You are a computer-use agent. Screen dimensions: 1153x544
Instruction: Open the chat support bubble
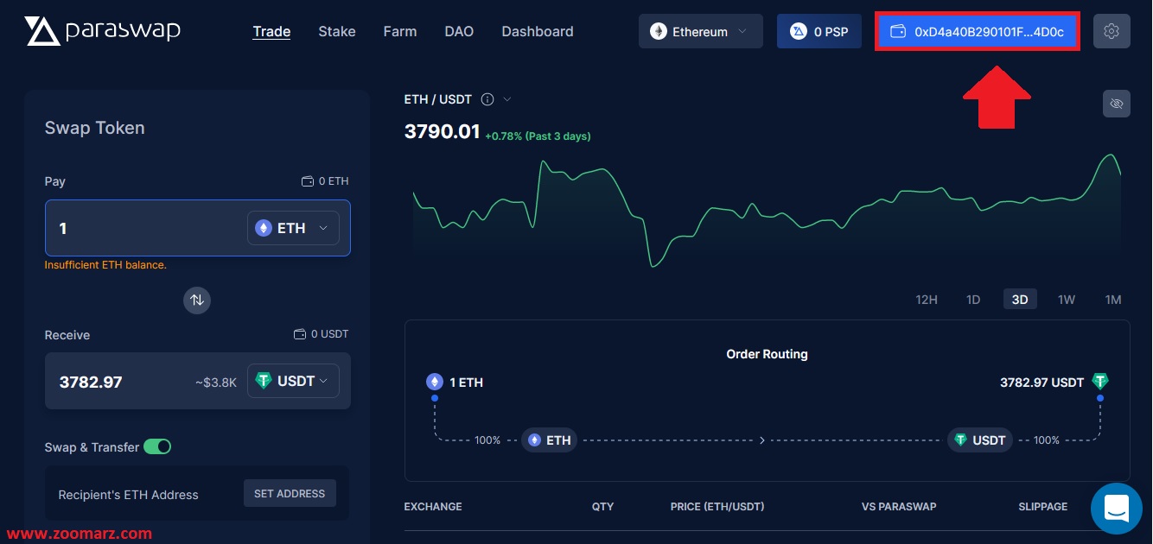point(1117,509)
